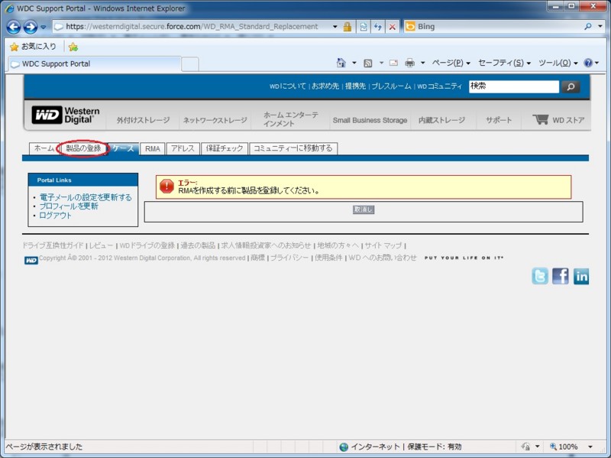Viewport: 611px width, 458px height.
Task: Click the Western Digital logo
Action: click(66, 115)
